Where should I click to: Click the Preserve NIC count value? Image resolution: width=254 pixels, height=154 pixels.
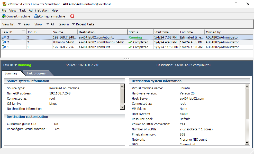(193, 139)
